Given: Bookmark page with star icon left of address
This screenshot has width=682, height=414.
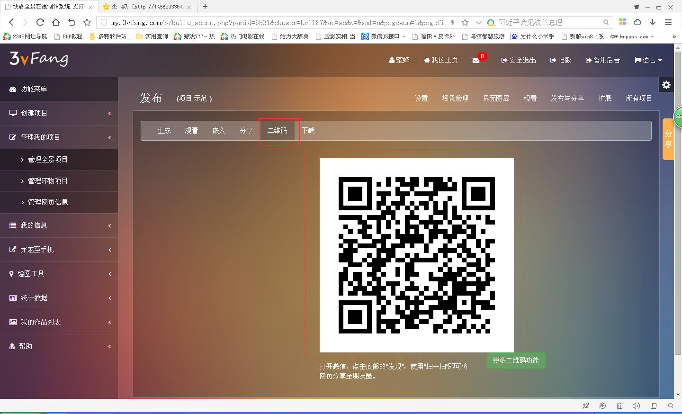Looking at the screenshot, I should point(87,22).
